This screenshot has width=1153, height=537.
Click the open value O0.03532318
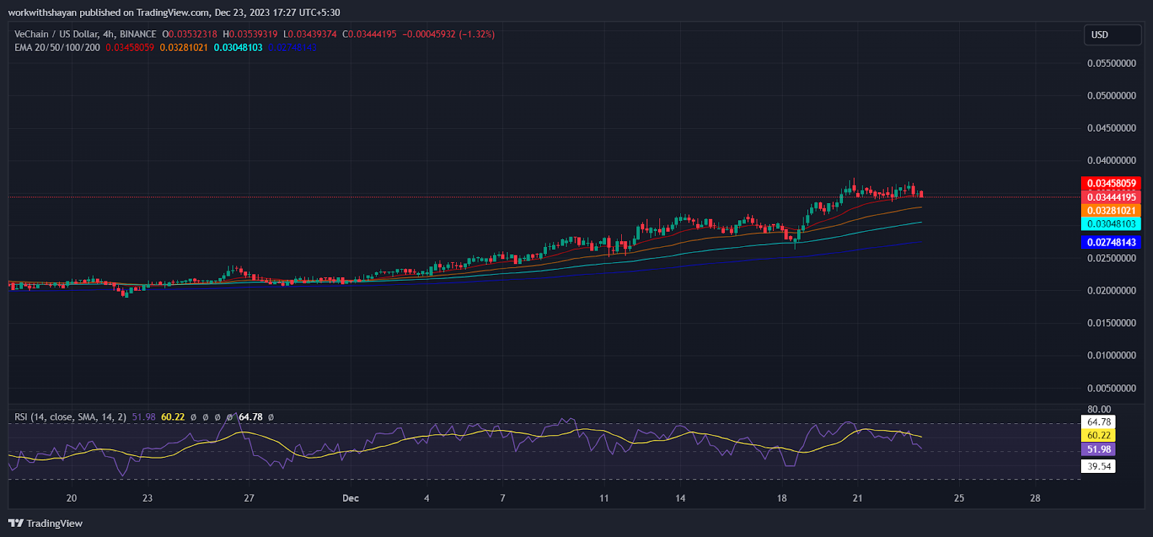[190, 34]
